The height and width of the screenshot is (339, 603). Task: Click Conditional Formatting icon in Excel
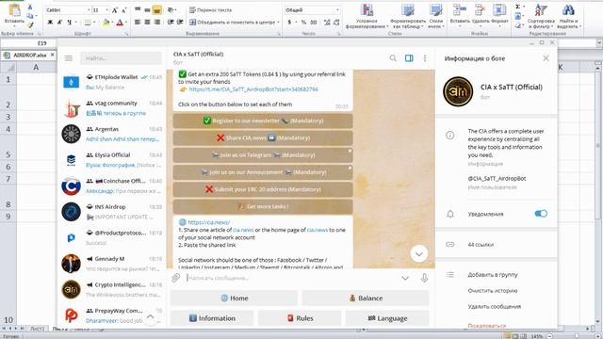(367, 10)
